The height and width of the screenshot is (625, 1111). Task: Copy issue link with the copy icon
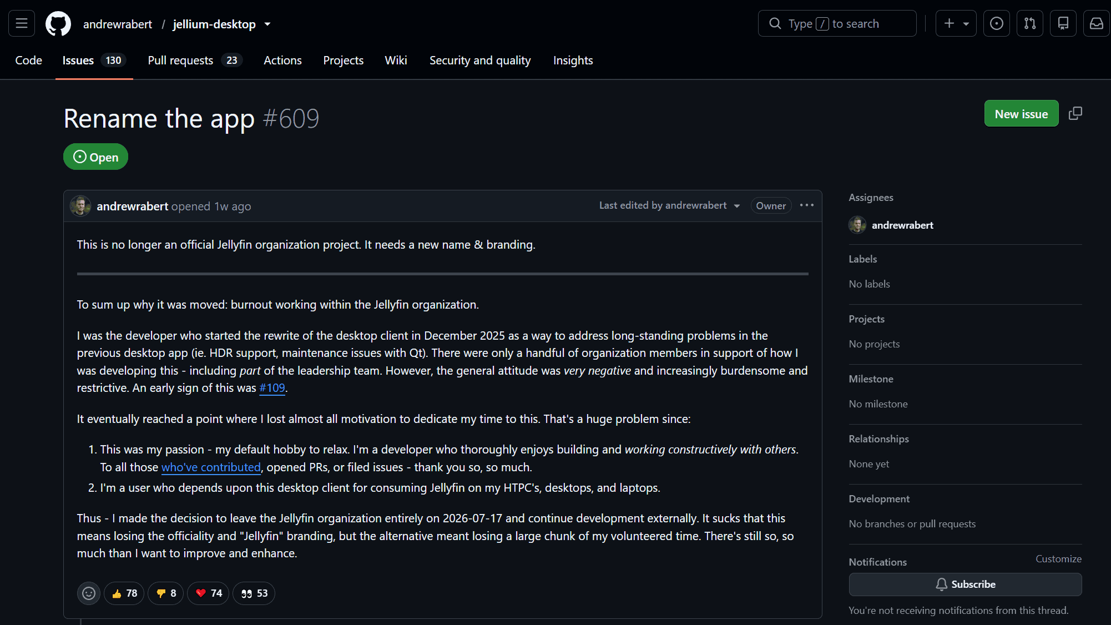pyautogui.click(x=1075, y=113)
